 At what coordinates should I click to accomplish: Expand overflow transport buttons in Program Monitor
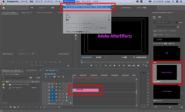coord(143,65)
